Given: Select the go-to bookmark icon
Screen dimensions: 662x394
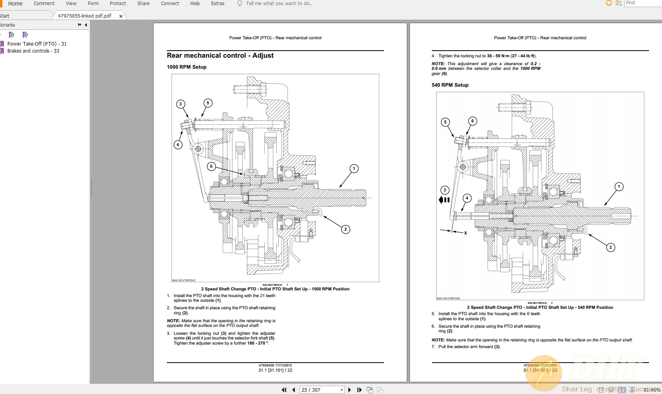Looking at the screenshot, I should (25, 35).
